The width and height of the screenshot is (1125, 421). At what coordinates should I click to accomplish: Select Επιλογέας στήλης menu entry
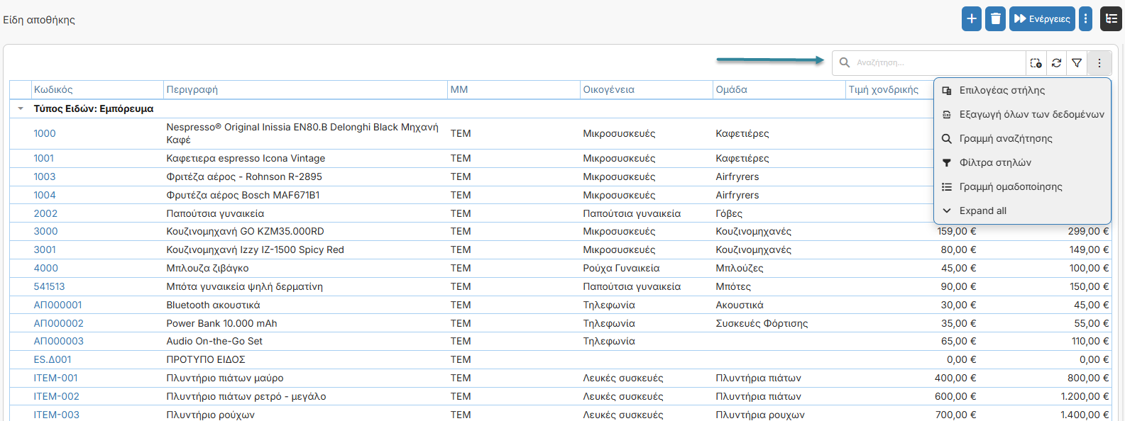tap(1022, 90)
